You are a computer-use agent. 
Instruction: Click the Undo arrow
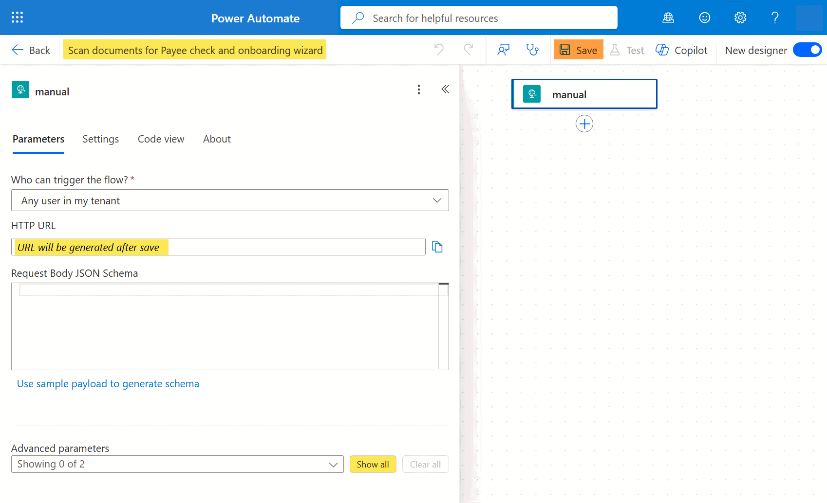439,50
